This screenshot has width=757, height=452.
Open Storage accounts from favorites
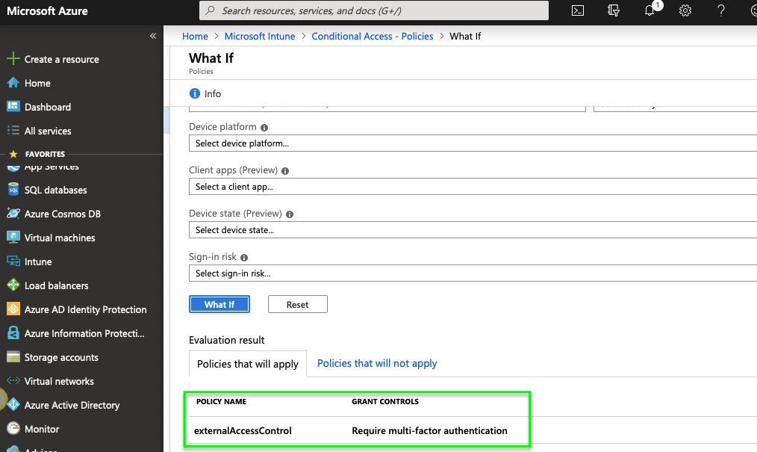point(61,357)
